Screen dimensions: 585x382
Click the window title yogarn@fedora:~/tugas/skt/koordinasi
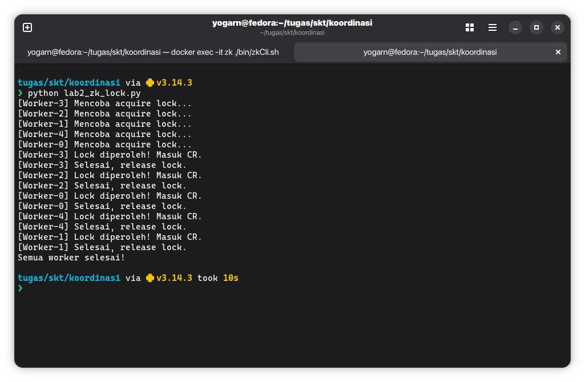pos(292,23)
